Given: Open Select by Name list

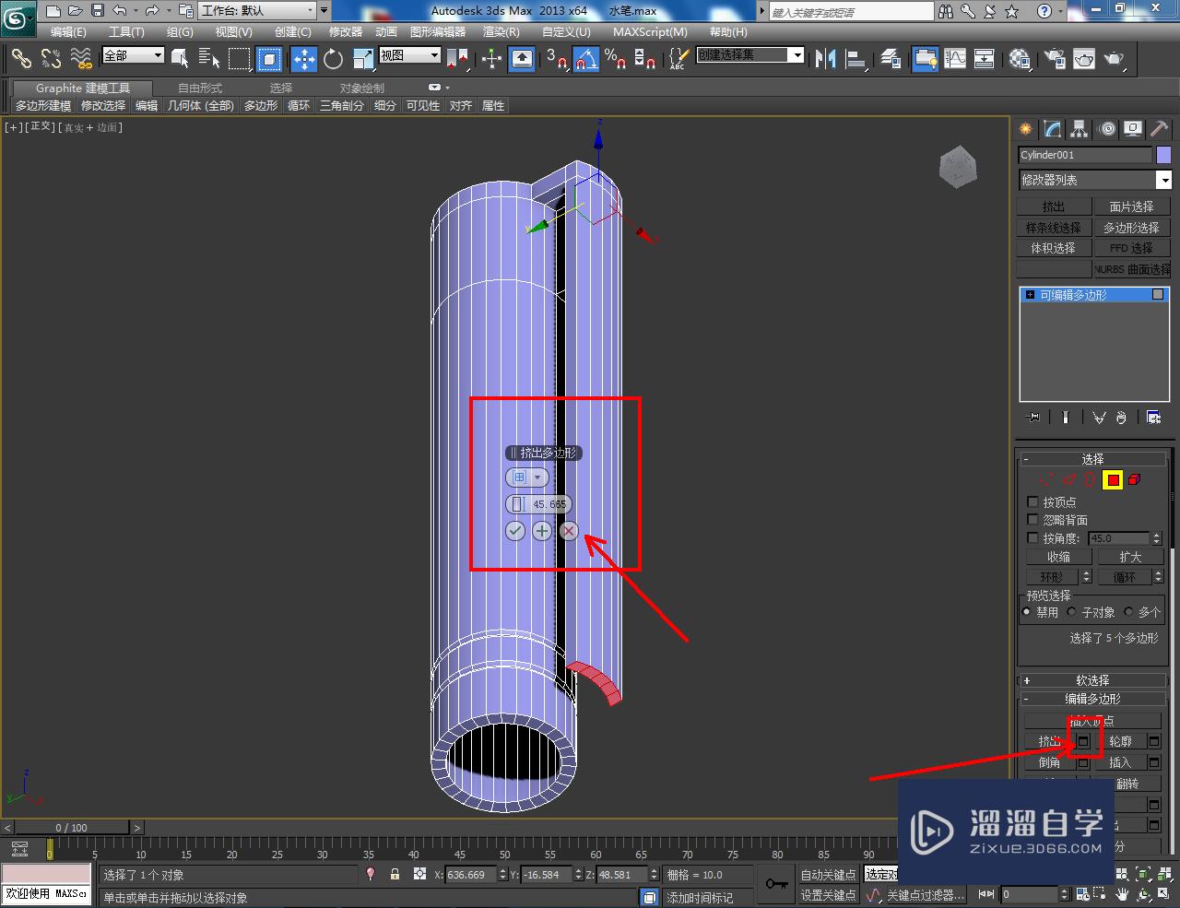Looking at the screenshot, I should (x=209, y=59).
